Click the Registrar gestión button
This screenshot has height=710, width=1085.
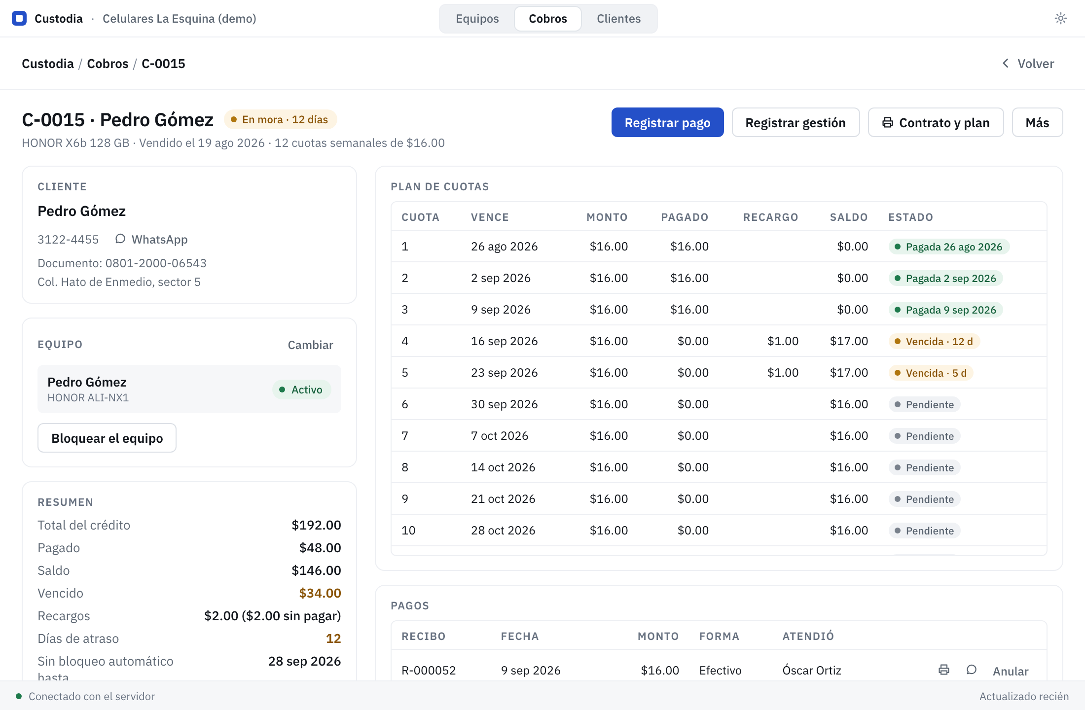(x=796, y=122)
